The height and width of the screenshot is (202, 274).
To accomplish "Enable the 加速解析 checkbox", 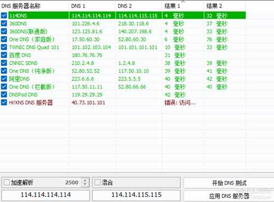I will [x=7, y=182].
